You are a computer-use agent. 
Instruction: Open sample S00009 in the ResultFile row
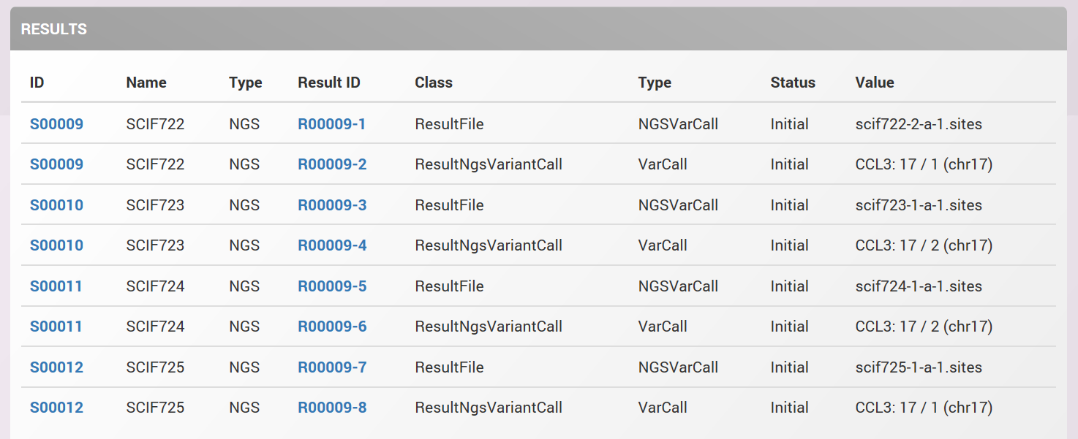(x=56, y=124)
